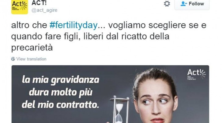Visit the @act_agire handle

point(44,10)
